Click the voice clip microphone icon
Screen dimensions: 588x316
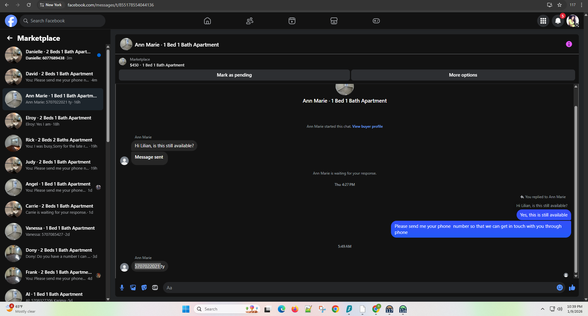pos(122,288)
